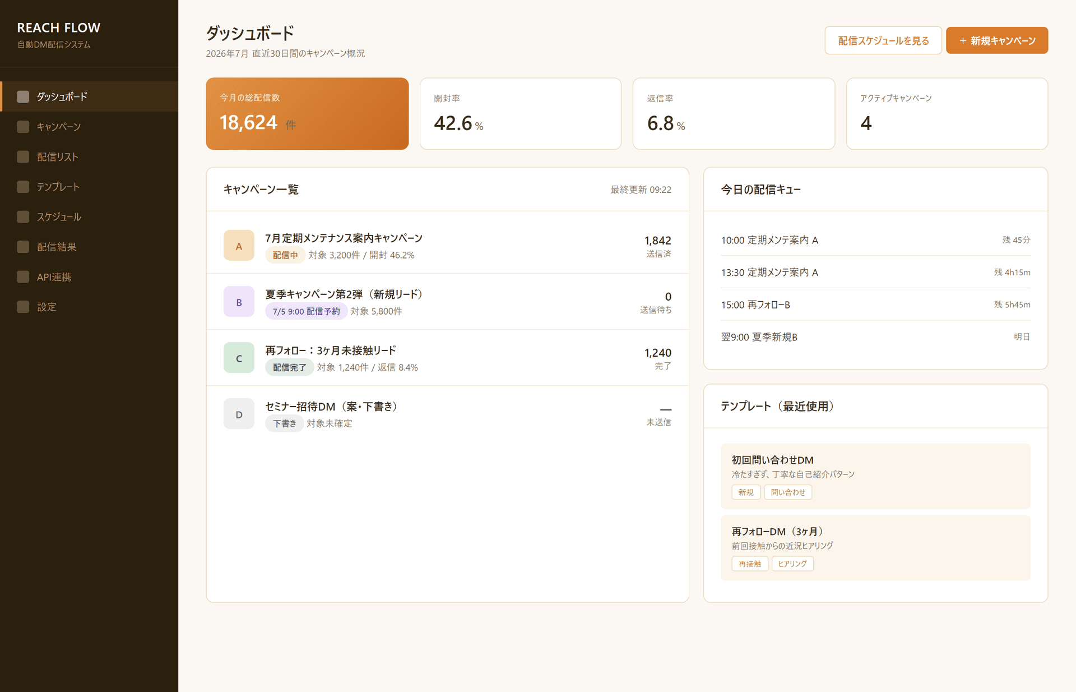1076x692 pixels.
Task: Select queue item 翌9:00 夏季新規B
Action: coord(875,336)
